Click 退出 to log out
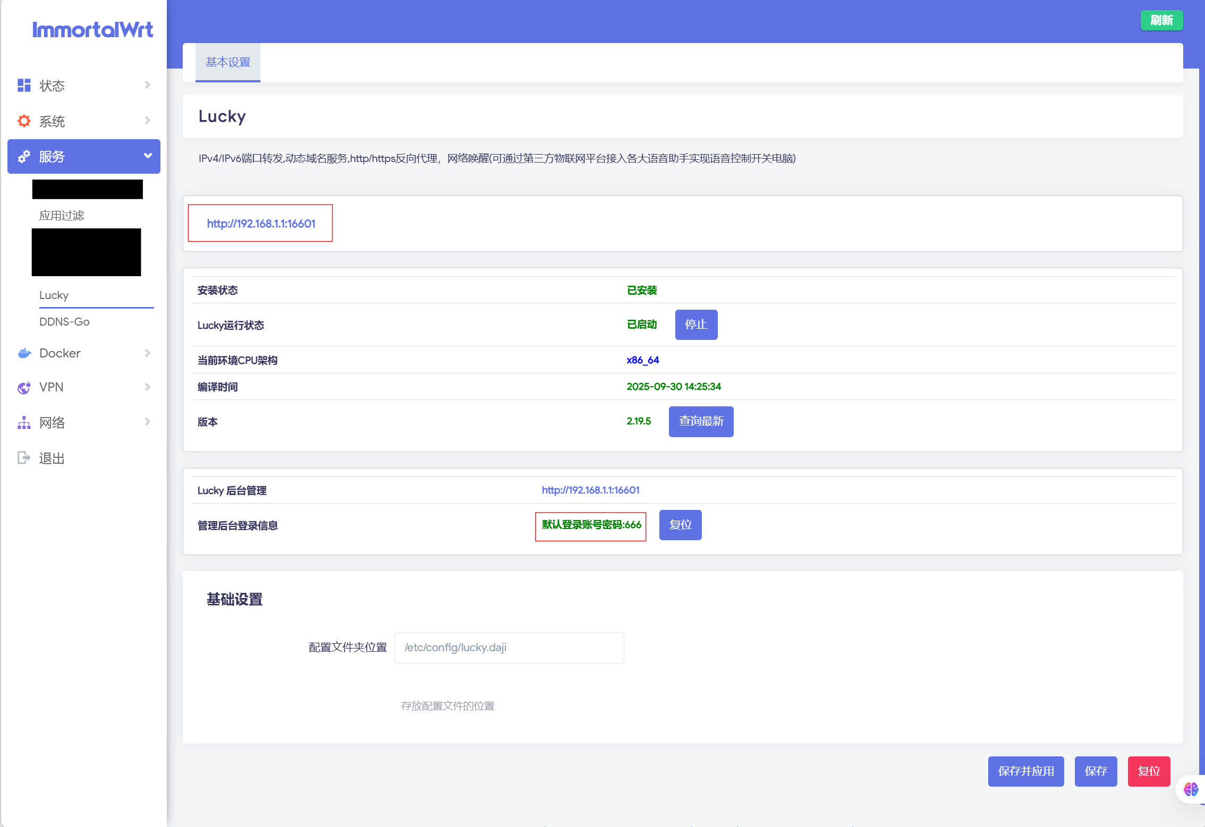1205x827 pixels. [52, 458]
